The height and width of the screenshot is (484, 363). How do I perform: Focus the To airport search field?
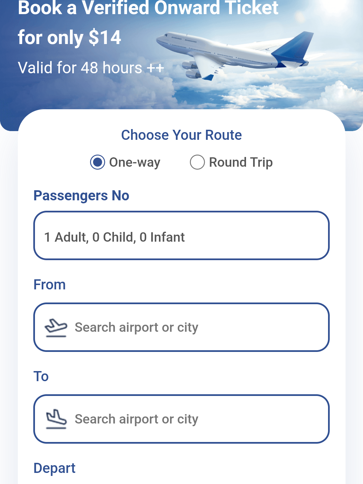pyautogui.click(x=195, y=419)
